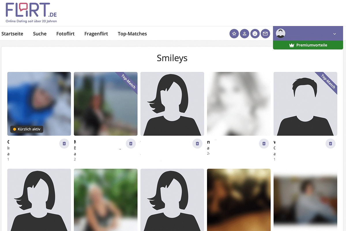The image size is (346, 231).
Task: Open the Suche menu item
Action: pyautogui.click(x=40, y=34)
